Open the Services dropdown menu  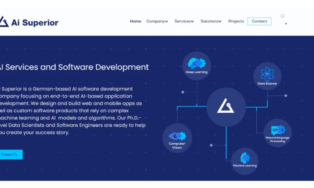click(184, 22)
